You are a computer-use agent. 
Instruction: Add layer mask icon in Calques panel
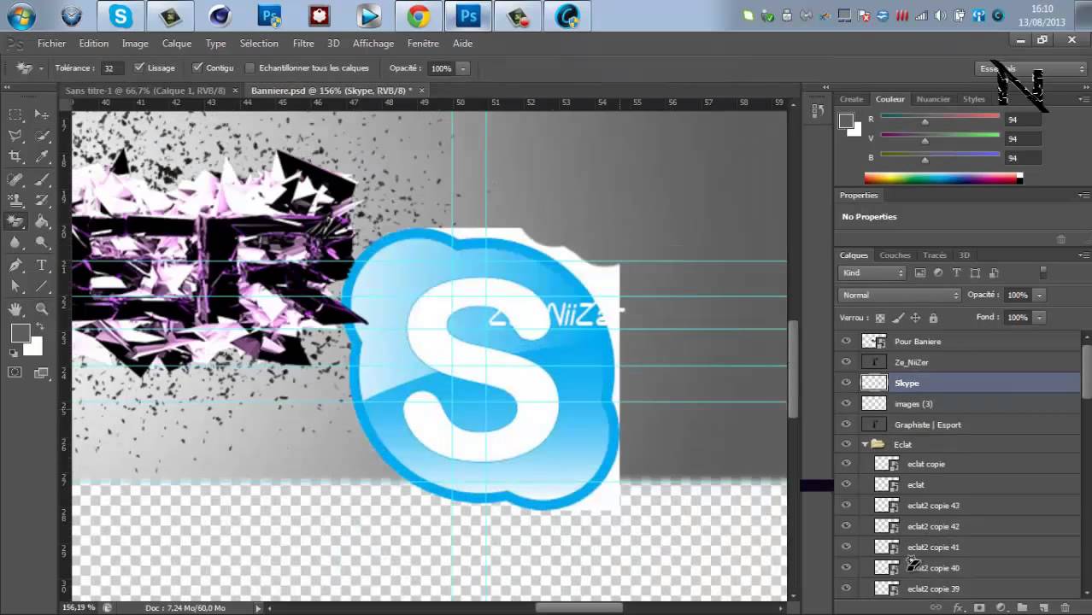point(979,607)
